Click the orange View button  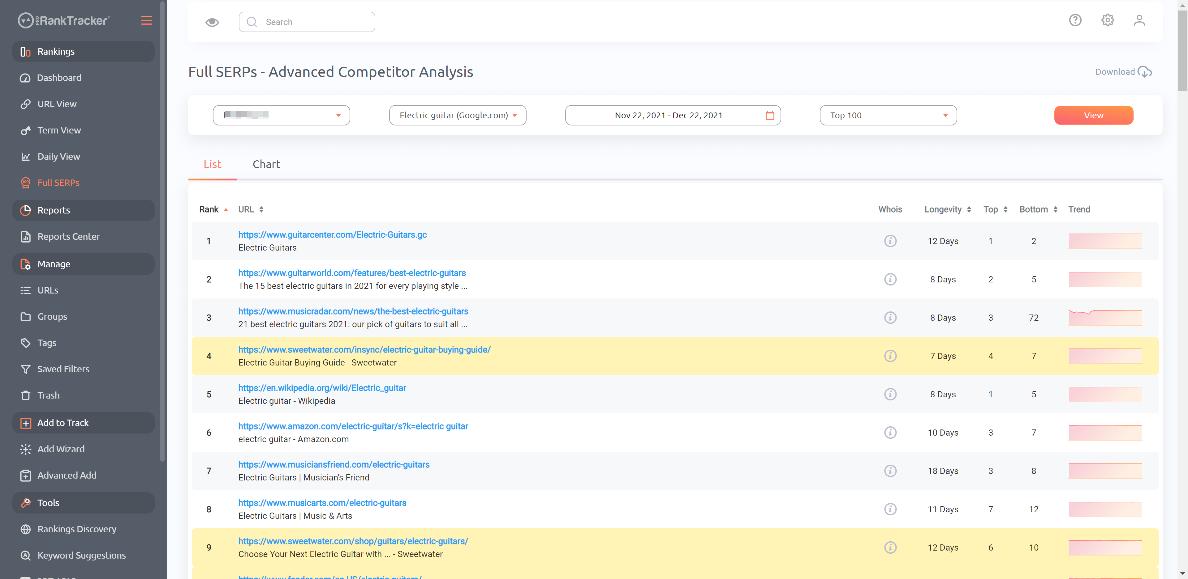(1093, 115)
